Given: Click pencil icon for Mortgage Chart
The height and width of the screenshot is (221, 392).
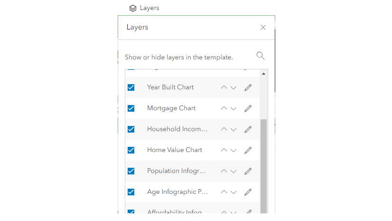Looking at the screenshot, I should click(x=248, y=108).
